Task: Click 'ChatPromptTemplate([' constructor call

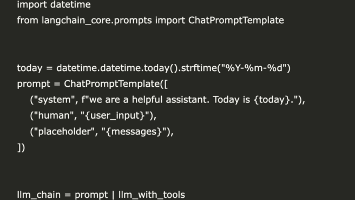Action: coord(116,84)
